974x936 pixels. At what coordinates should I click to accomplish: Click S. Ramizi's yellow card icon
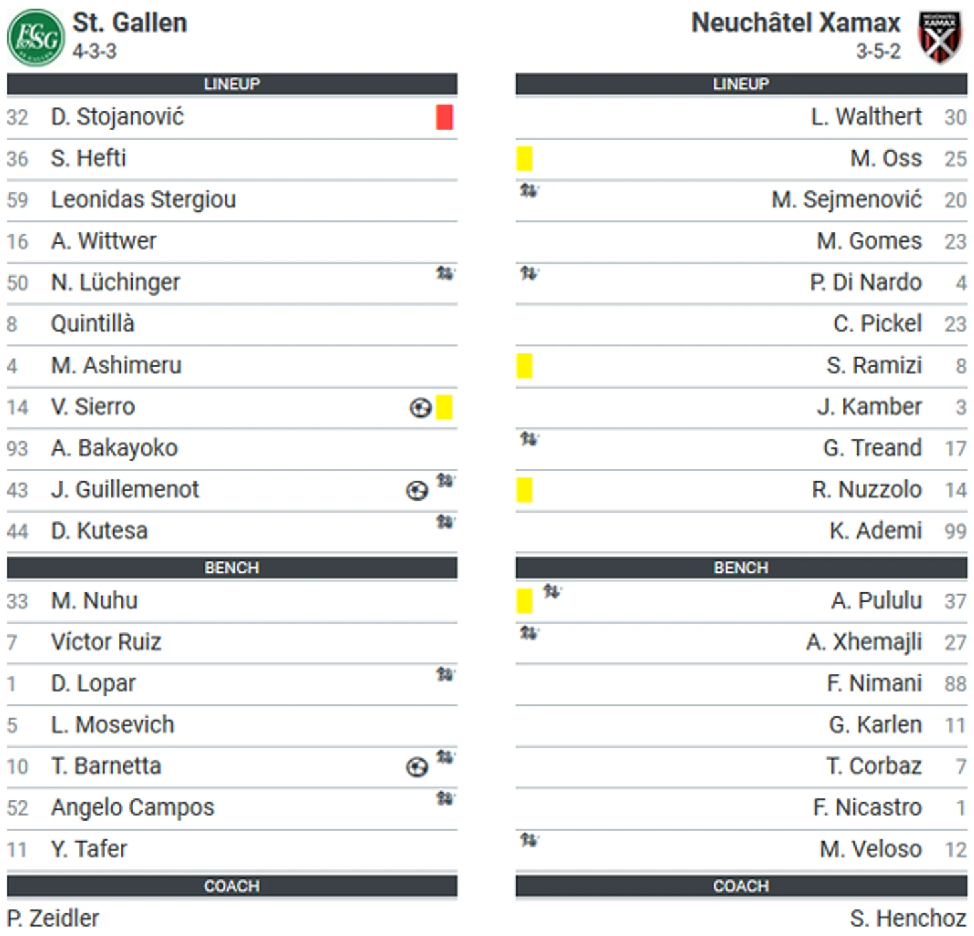[525, 366]
